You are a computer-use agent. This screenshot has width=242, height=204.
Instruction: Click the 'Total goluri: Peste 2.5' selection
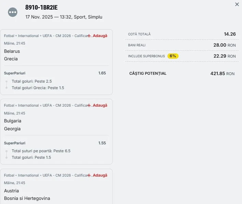pos(32,81)
